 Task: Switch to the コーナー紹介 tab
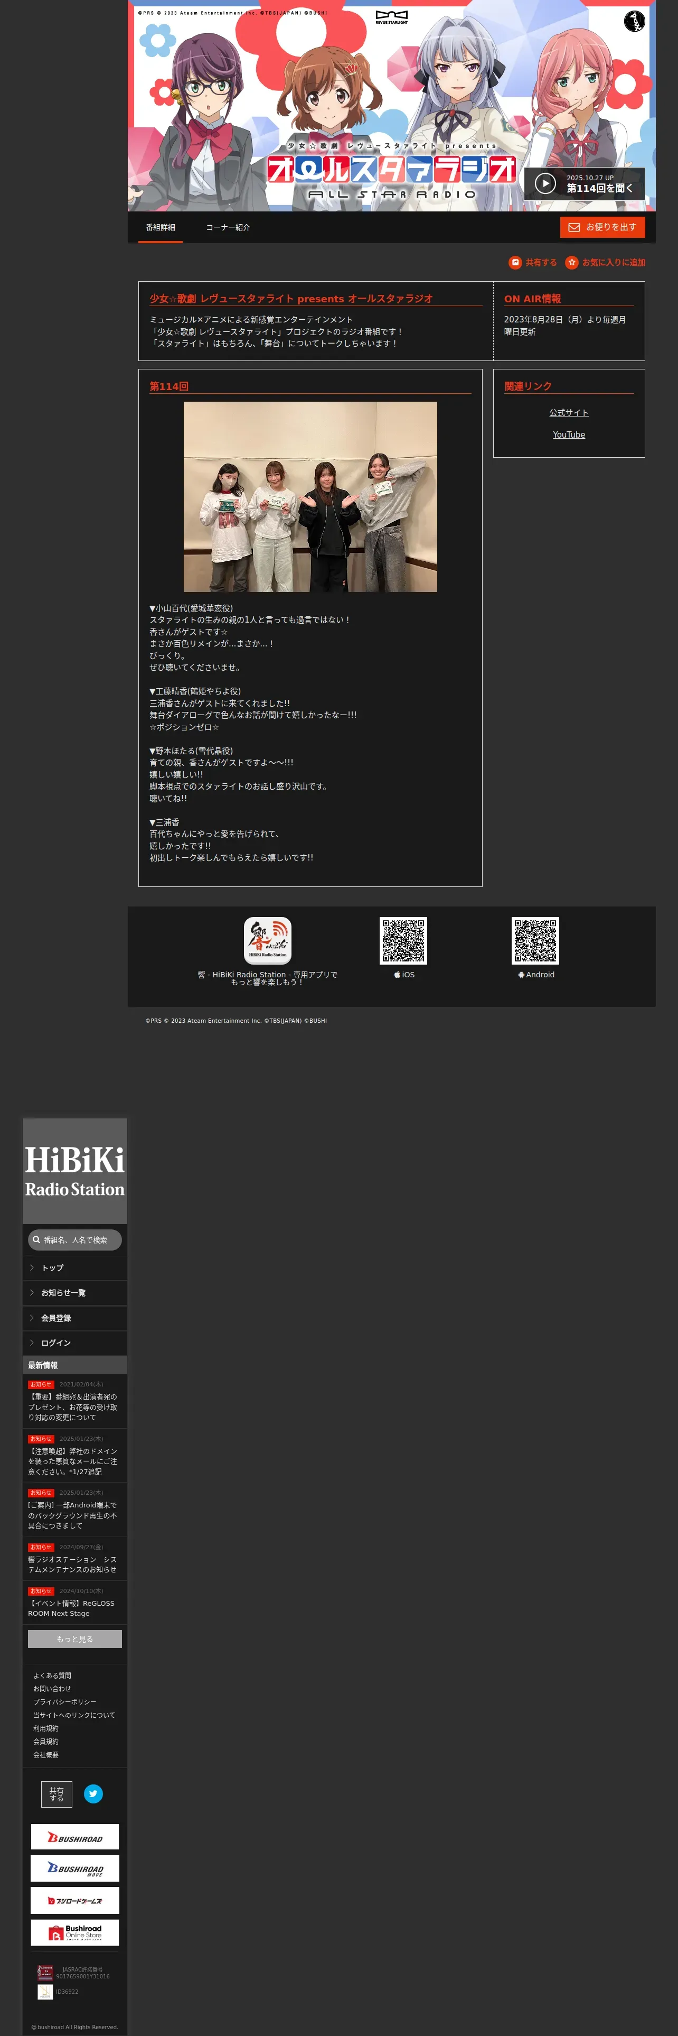click(x=228, y=228)
